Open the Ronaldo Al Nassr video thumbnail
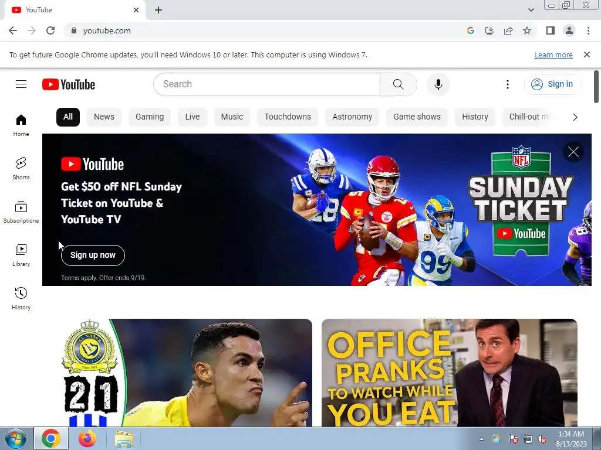This screenshot has width=601, height=450. pos(184,373)
